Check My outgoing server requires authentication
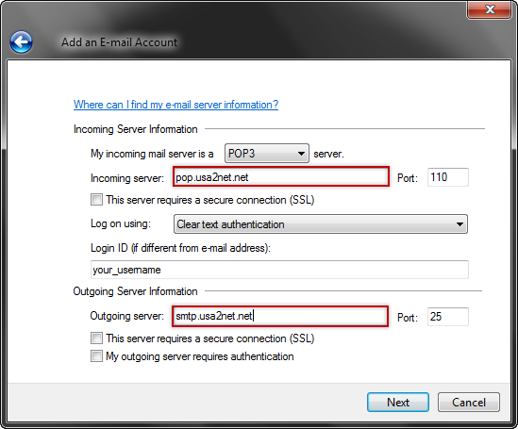This screenshot has height=429, width=518. (96, 356)
